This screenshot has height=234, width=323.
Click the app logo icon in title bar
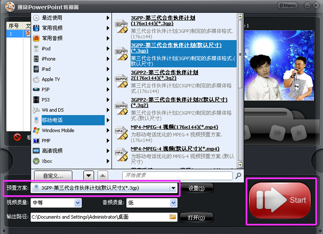(x=10, y=7)
